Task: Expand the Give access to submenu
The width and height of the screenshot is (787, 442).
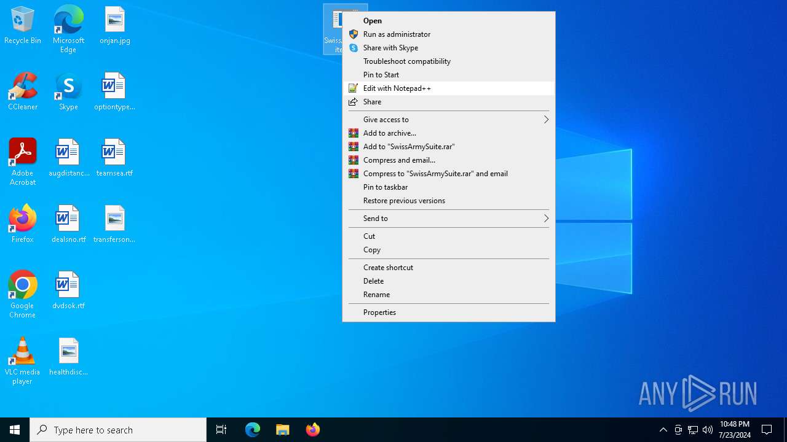Action: [x=449, y=120]
